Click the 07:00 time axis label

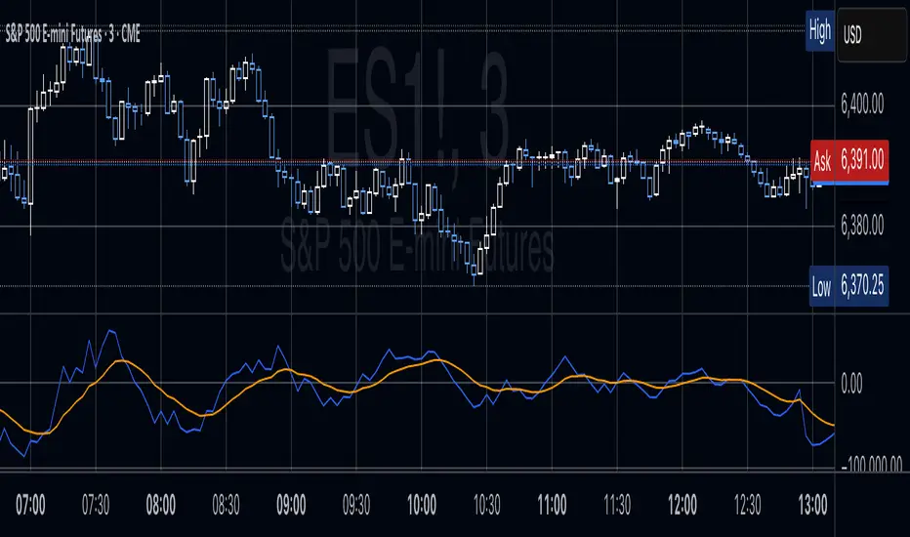point(30,505)
